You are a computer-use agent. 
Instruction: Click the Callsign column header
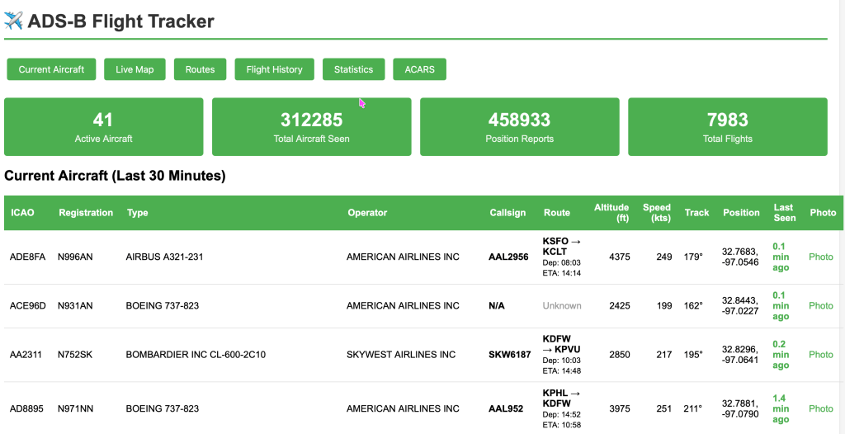tap(507, 212)
